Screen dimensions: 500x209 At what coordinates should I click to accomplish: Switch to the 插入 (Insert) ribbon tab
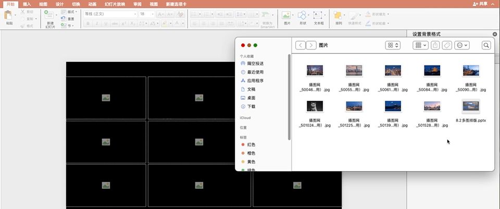[x=27, y=4]
